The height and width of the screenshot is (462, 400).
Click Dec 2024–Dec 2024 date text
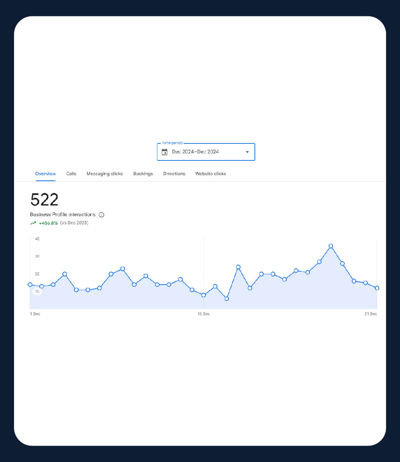click(195, 152)
